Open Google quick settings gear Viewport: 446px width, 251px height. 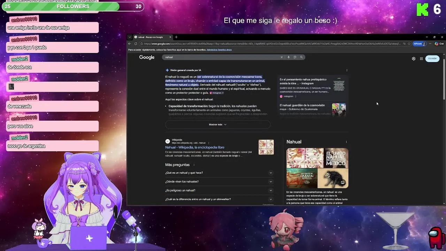414,59
